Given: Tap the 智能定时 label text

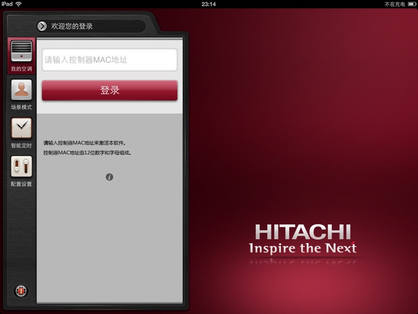Looking at the screenshot, I should coord(21,146).
